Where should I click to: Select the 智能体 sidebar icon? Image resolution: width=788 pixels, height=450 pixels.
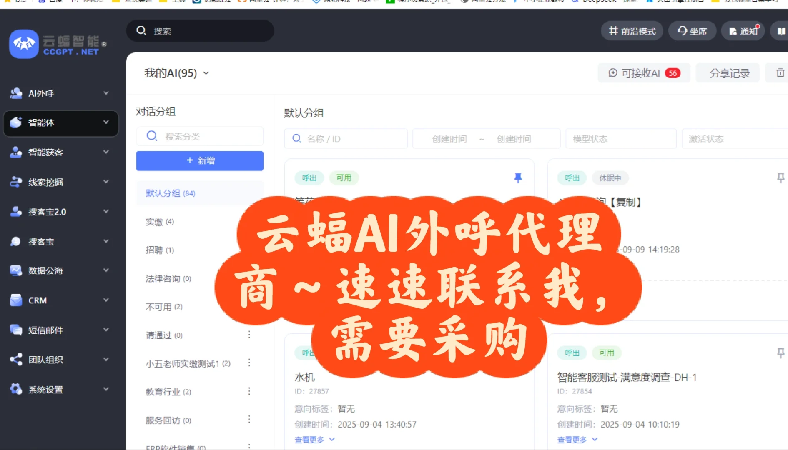(x=16, y=122)
